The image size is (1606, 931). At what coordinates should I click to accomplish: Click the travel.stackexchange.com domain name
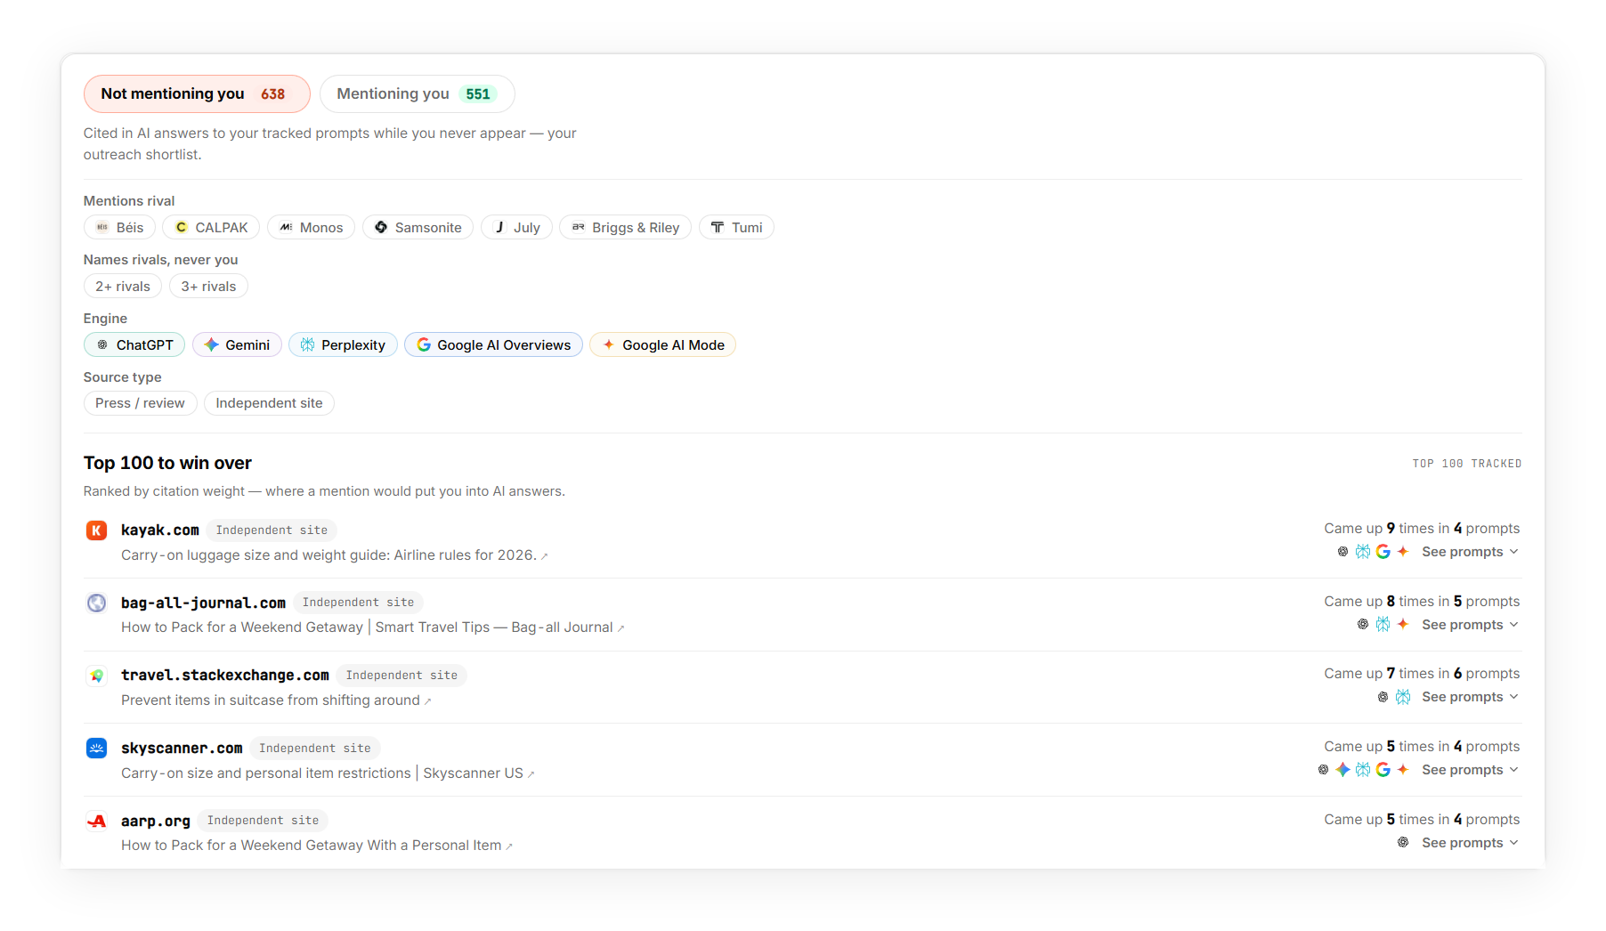pos(225,676)
